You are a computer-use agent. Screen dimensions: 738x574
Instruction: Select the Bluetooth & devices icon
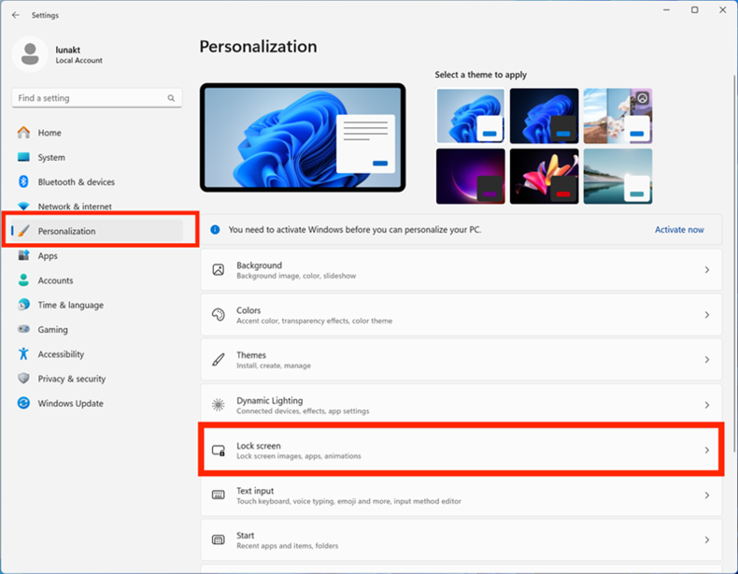23,182
